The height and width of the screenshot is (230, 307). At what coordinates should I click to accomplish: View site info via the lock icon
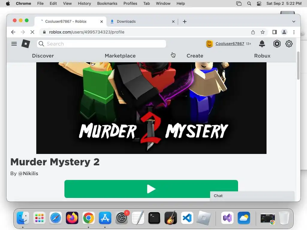[44, 32]
